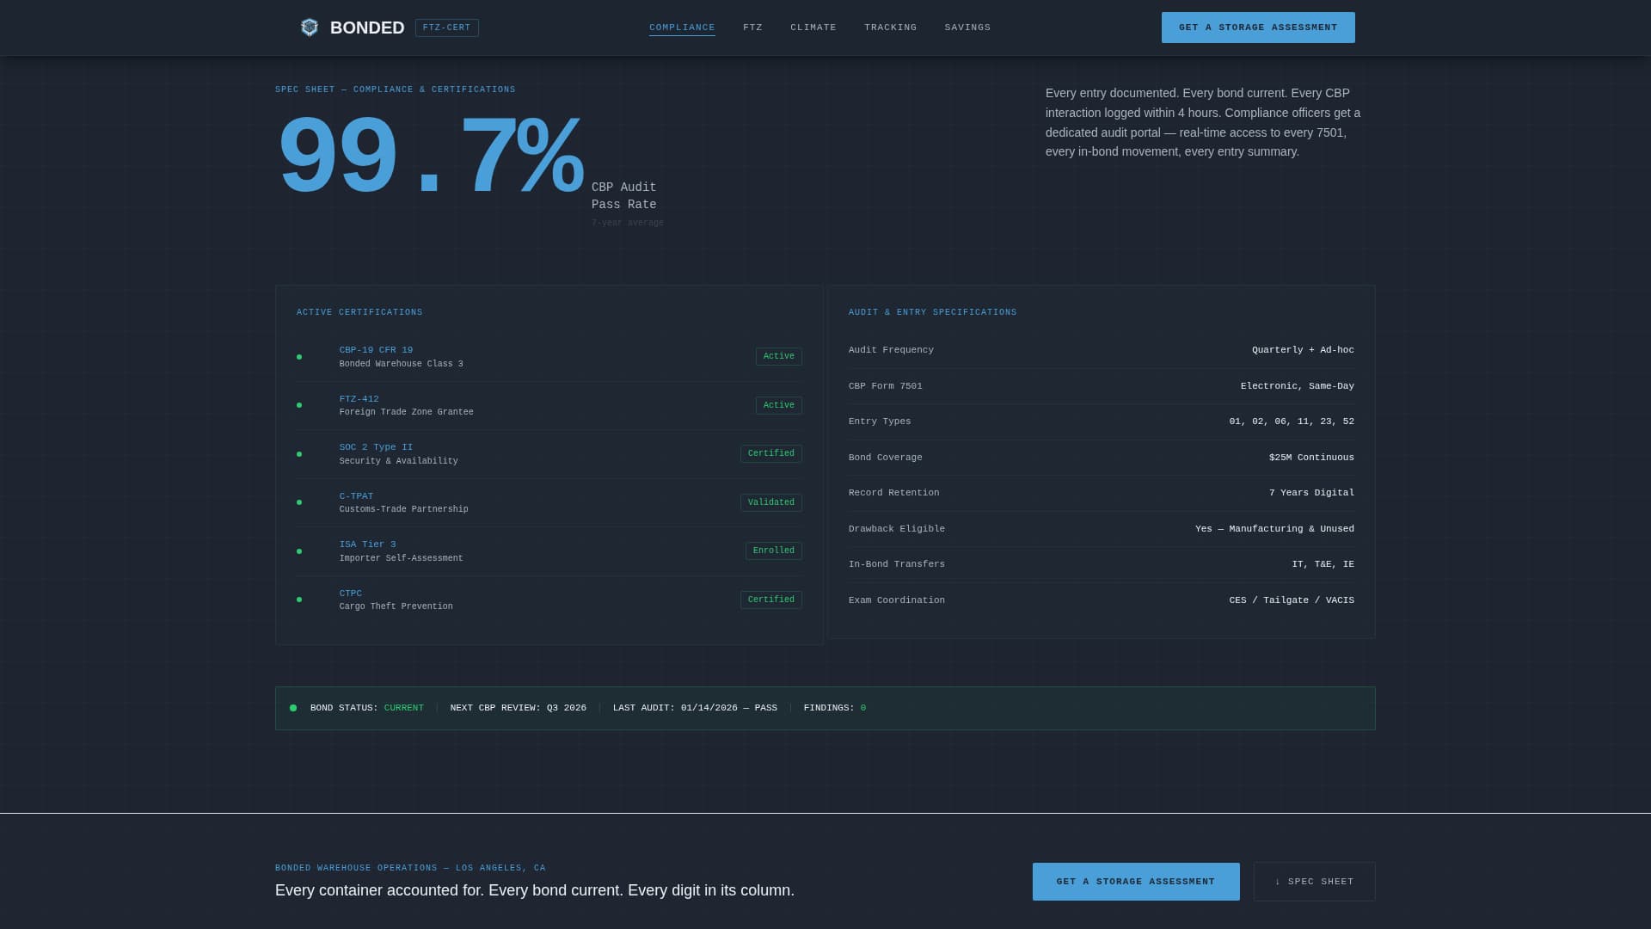The image size is (1651, 929).
Task: Select FTZ in the navigation menu
Action: pos(752,27)
